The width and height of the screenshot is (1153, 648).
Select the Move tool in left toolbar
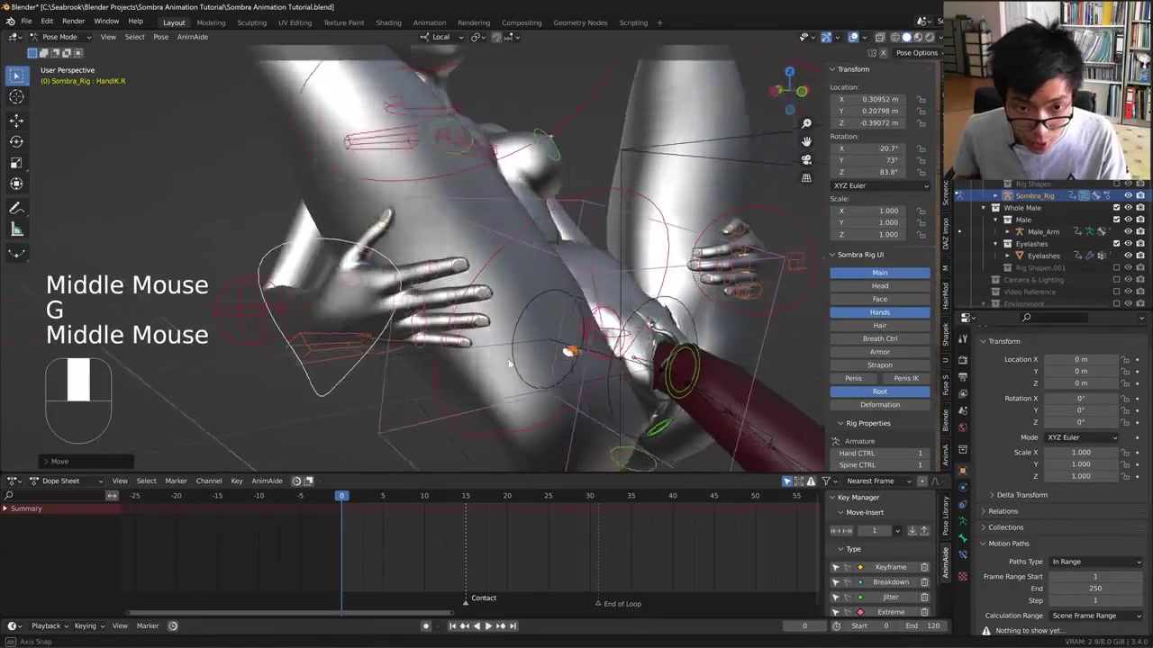(x=16, y=120)
